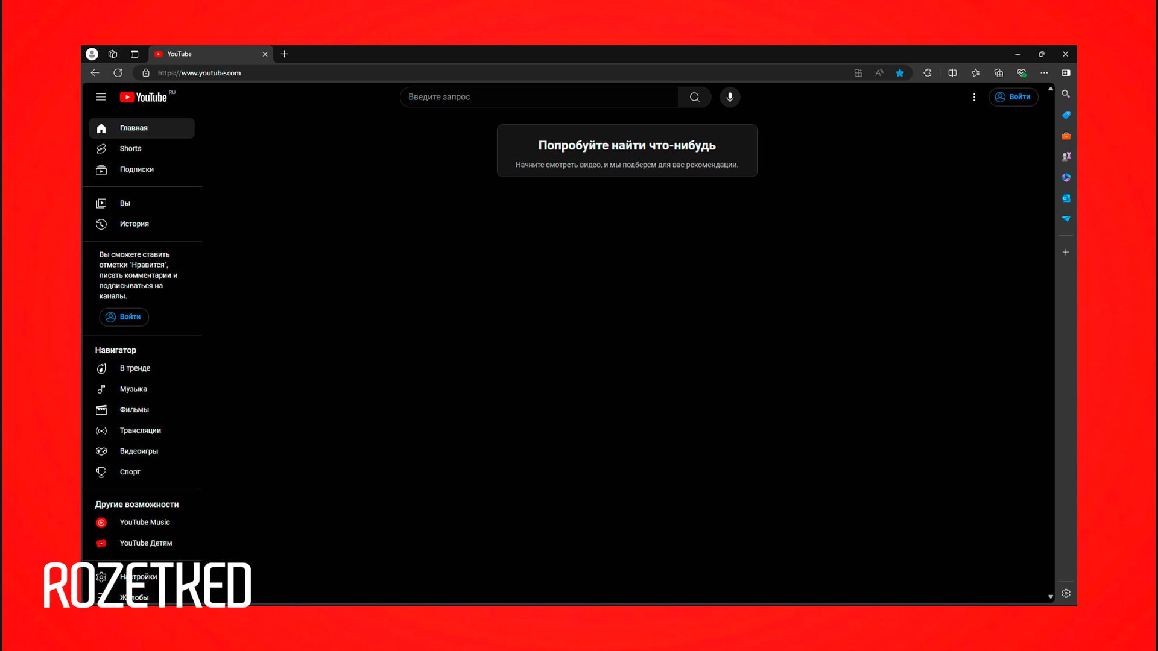The height and width of the screenshot is (651, 1158).
Task: Toggle the favorite star in address bar
Action: [899, 73]
